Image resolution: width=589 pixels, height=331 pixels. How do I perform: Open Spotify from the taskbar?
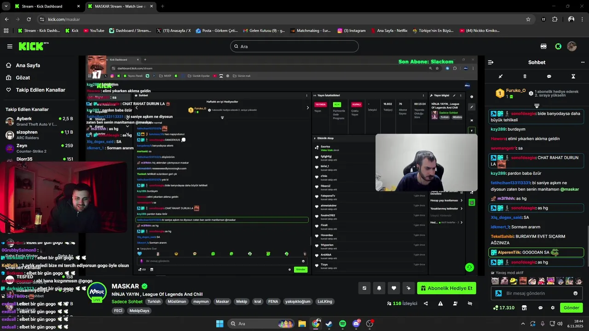point(343,324)
